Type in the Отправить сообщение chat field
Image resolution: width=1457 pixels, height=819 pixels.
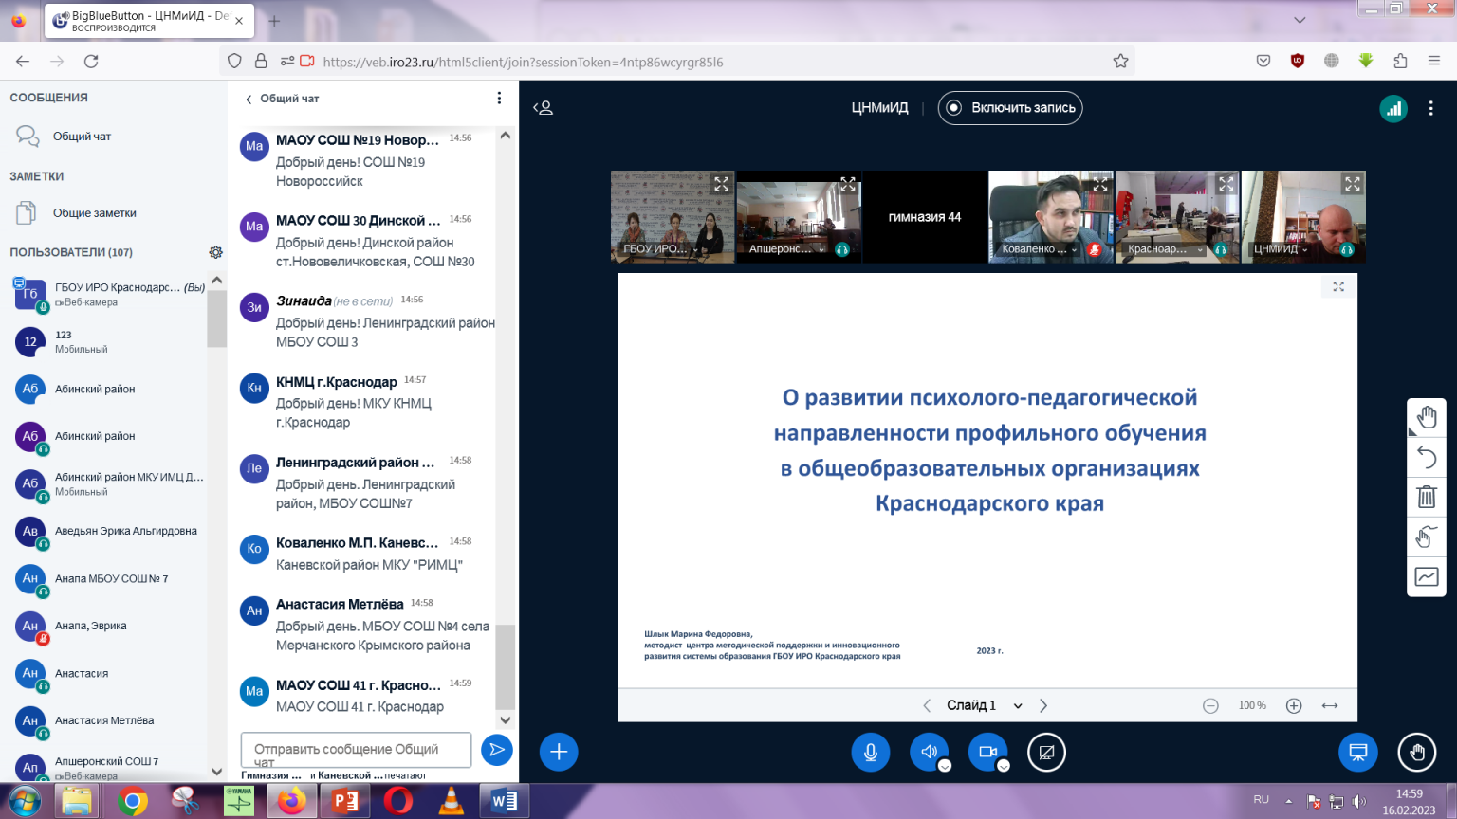pos(356,750)
